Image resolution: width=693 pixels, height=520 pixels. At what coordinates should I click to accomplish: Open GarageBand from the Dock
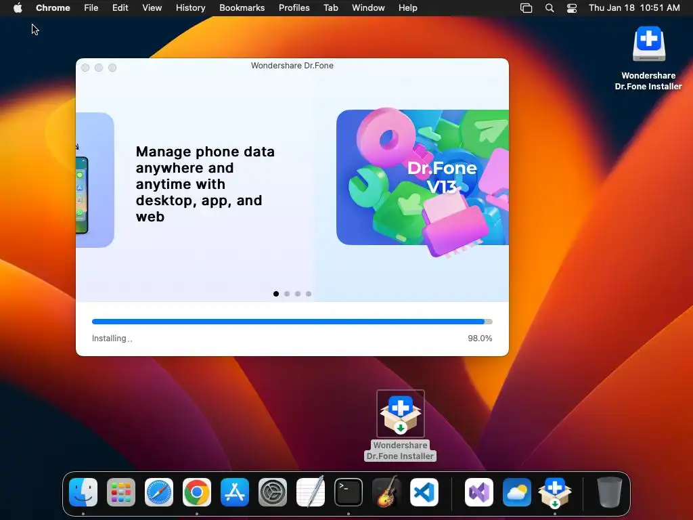point(386,492)
